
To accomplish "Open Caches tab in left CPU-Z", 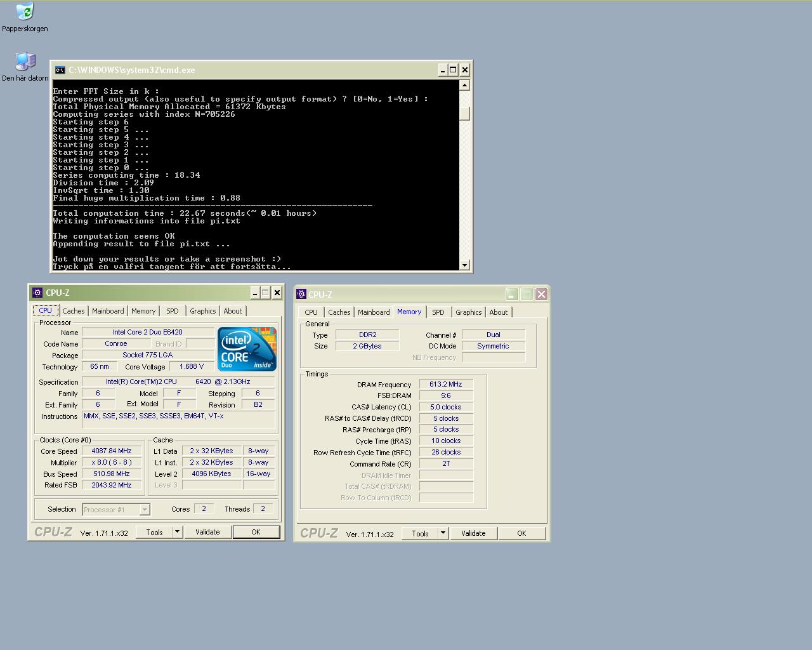I will coord(74,311).
